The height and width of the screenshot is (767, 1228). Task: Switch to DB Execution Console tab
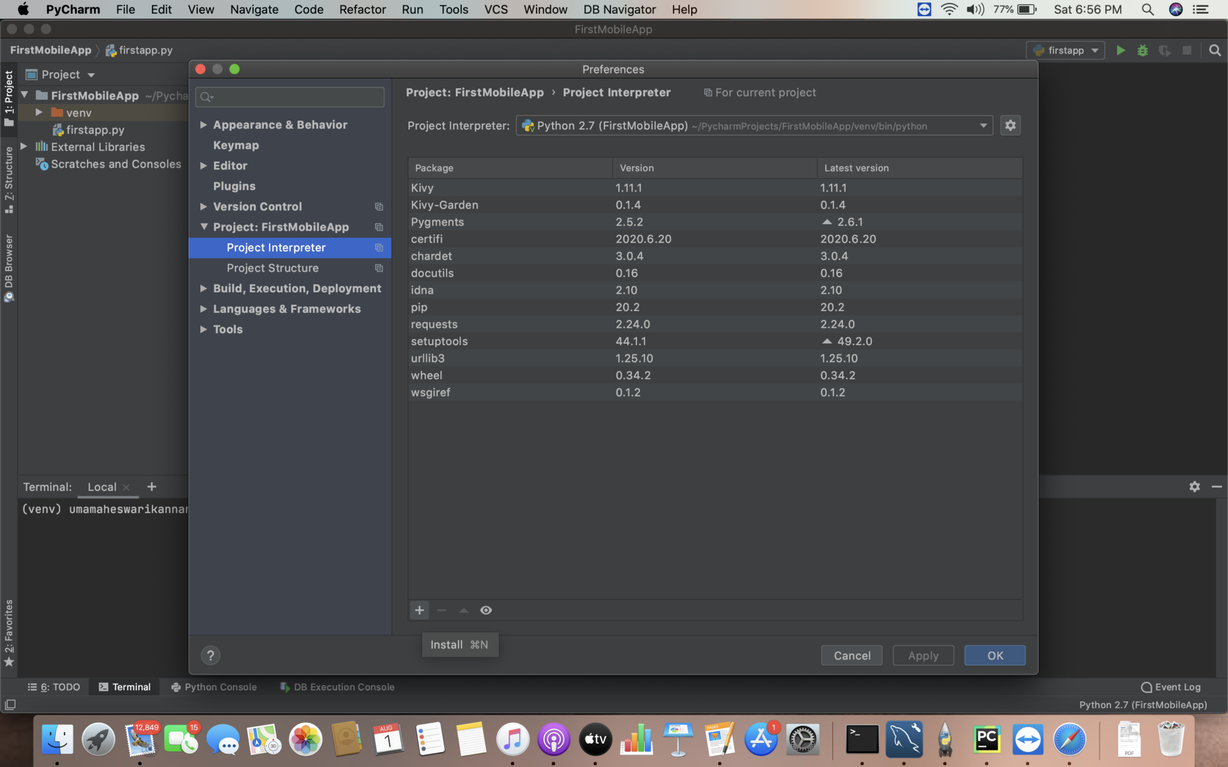[337, 687]
